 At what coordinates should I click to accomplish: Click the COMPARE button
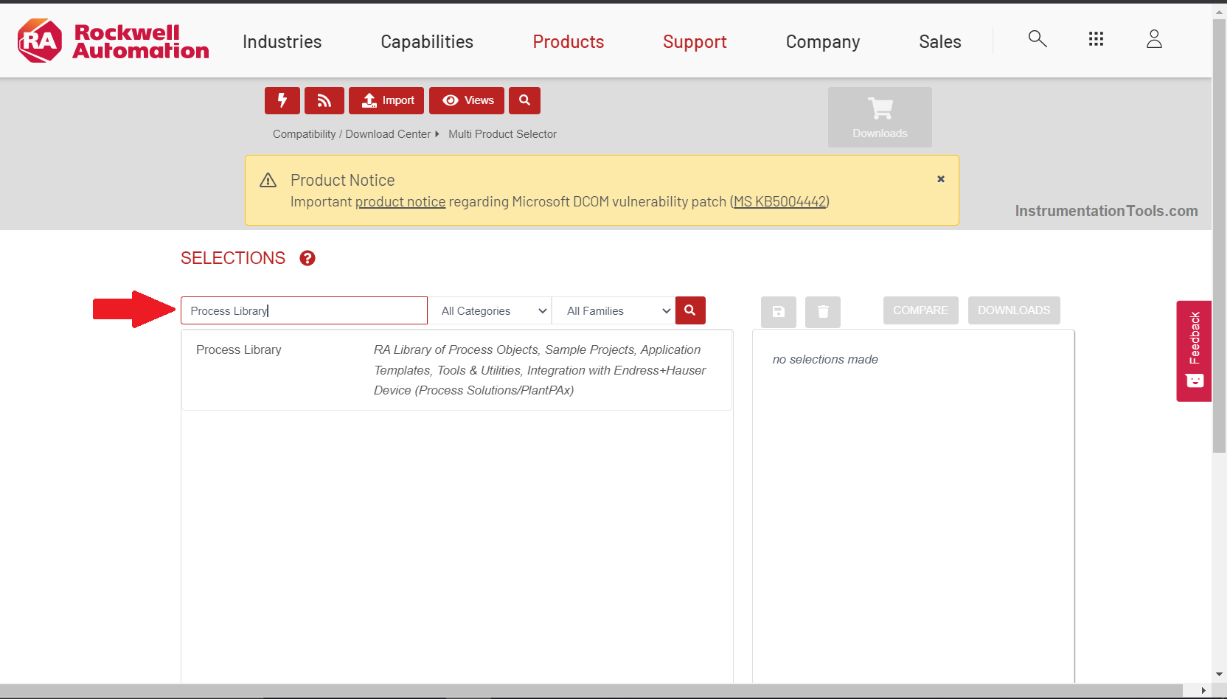(x=921, y=310)
